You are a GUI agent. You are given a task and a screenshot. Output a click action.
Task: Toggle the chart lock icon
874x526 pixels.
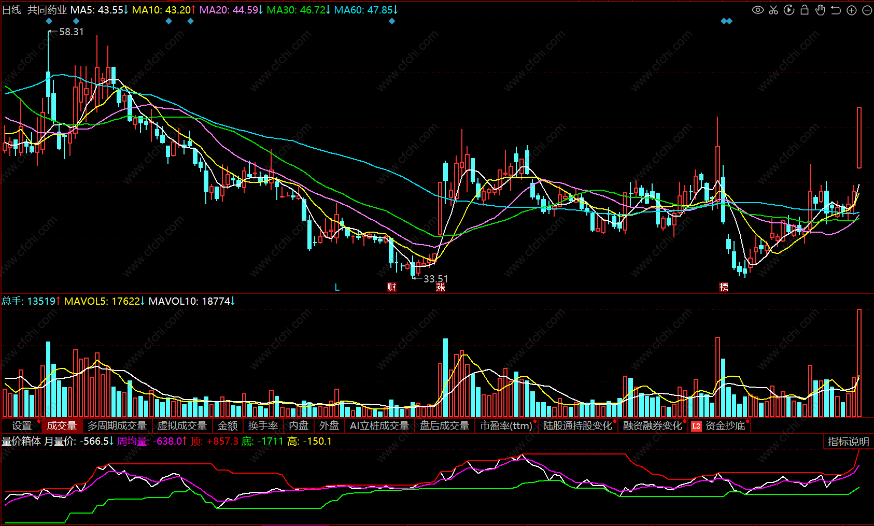[x=805, y=10]
